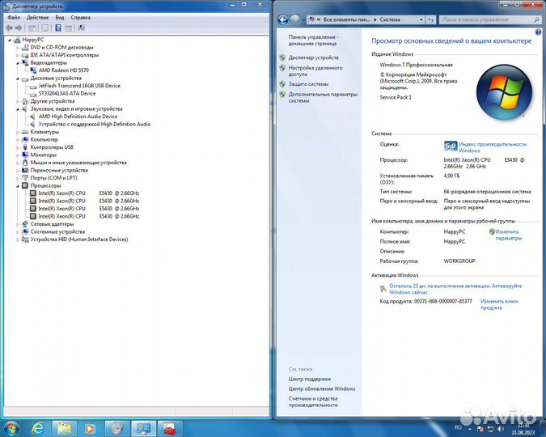546x437 pixels.
Task: Click the blue Help toolbar icon
Action: pos(58,28)
